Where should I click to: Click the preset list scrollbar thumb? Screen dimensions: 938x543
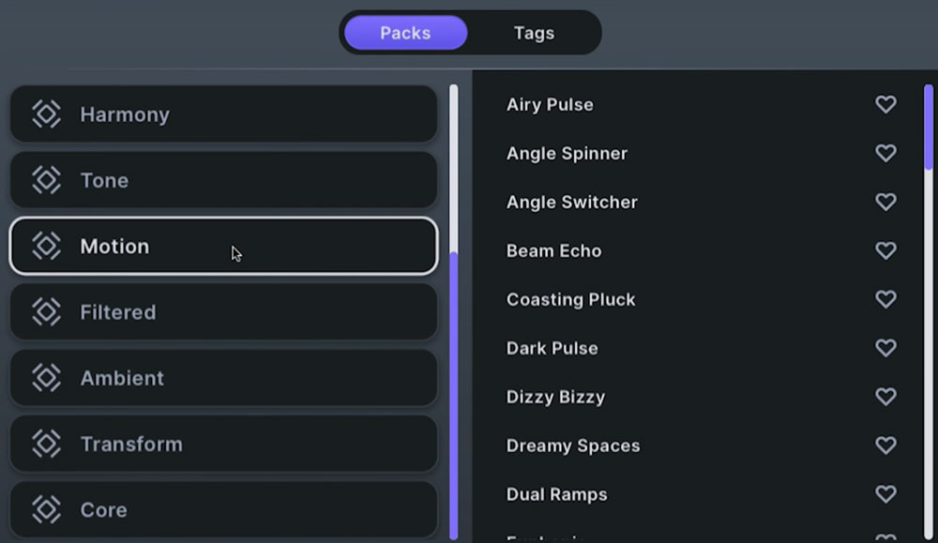929,127
